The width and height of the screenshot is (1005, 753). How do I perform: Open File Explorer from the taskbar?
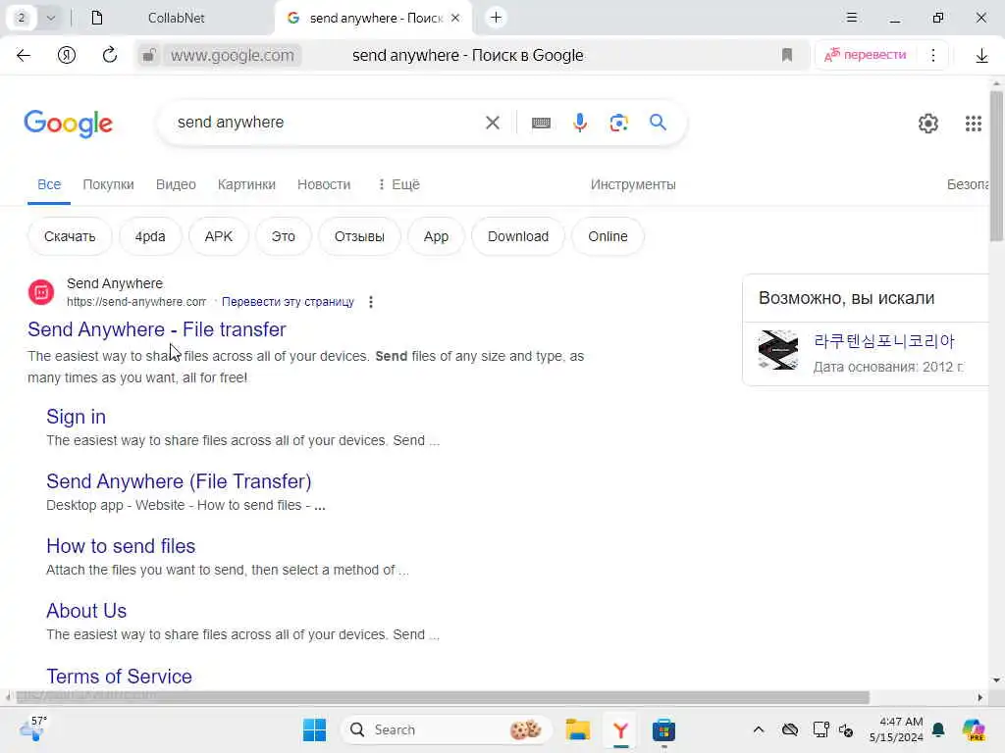click(577, 729)
